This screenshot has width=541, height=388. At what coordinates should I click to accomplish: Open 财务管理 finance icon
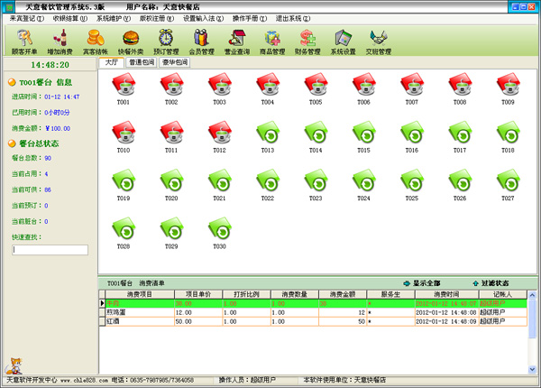click(307, 41)
